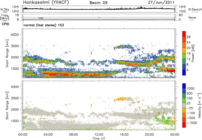Click the 500 tick on velocity colorbar

(x=190, y=94)
